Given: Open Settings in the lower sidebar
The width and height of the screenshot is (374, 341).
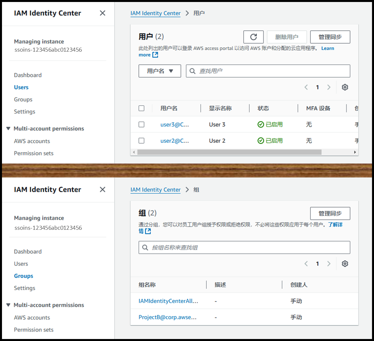Looking at the screenshot, I should click(24, 288).
